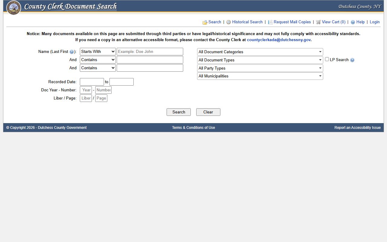Focus the Doc Number input field
This screenshot has height=242, width=387.
pos(103,90)
